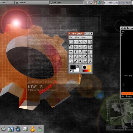Select the Pencil tool

click(x=71, y=57)
